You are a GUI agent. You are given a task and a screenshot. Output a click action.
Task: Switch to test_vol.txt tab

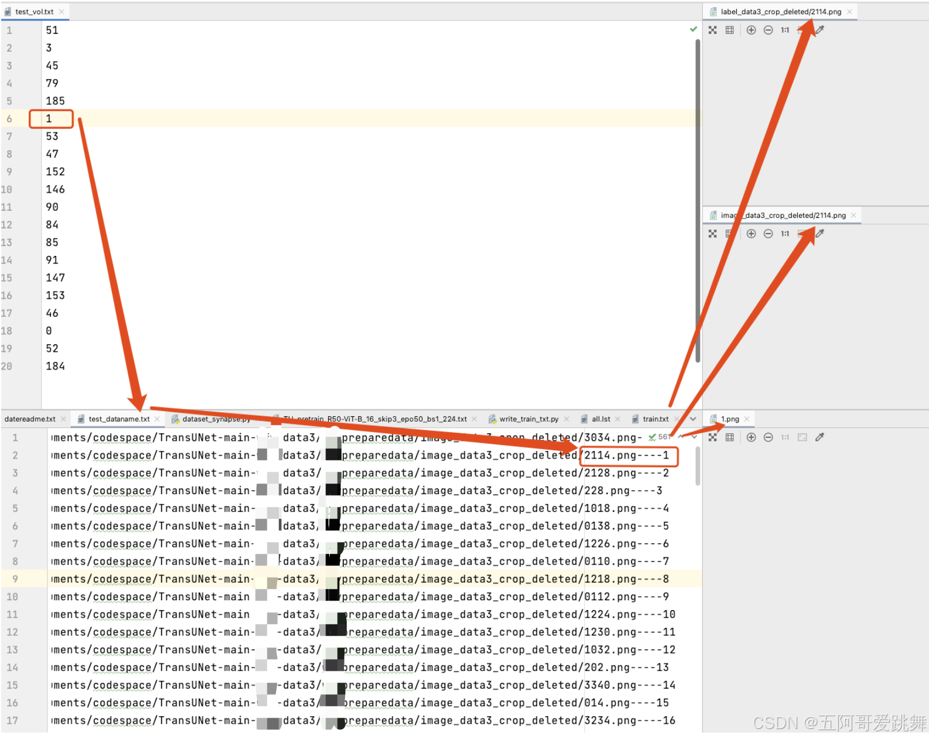click(34, 12)
